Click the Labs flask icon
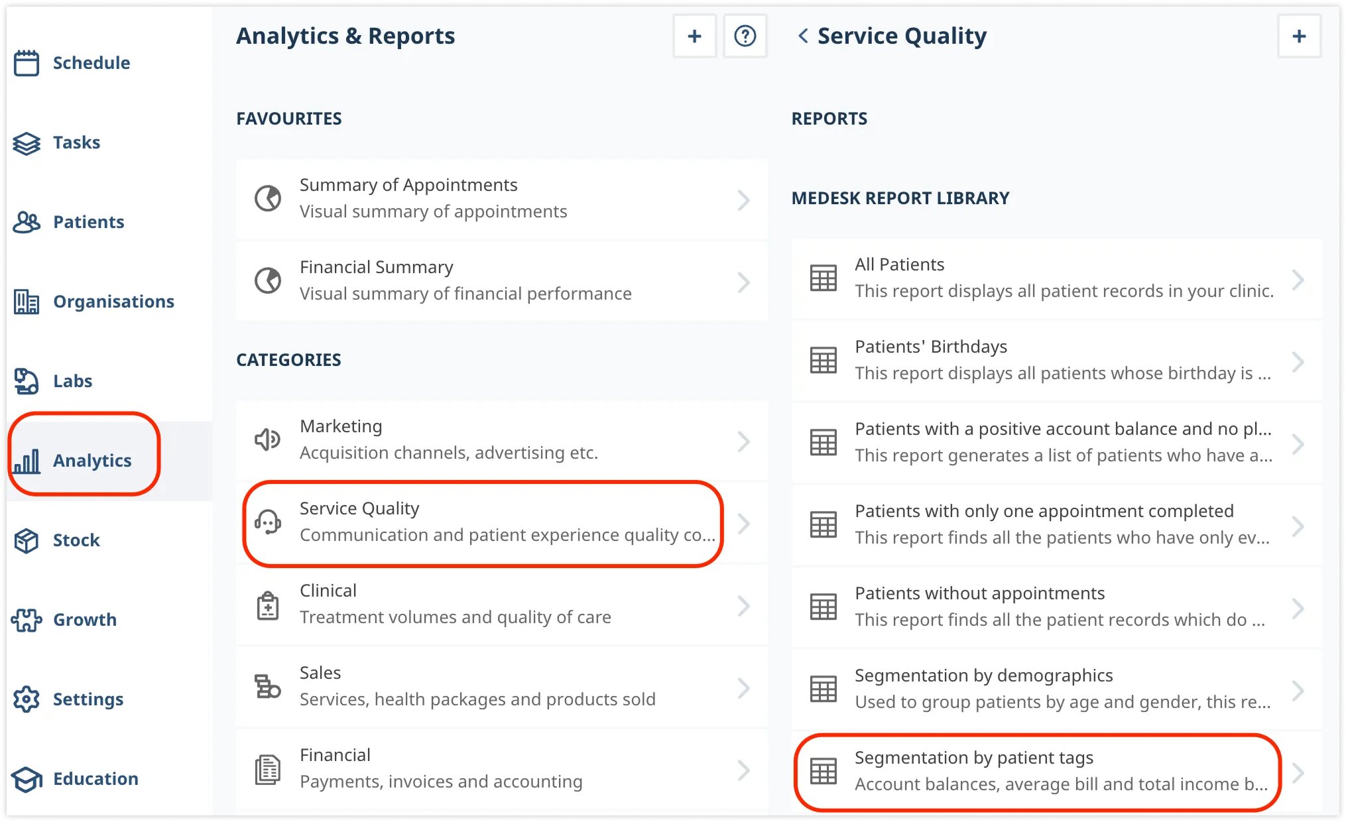 [25, 381]
